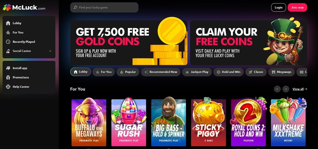Open the View all link
This screenshot has width=318, height=149.
point(300,89)
